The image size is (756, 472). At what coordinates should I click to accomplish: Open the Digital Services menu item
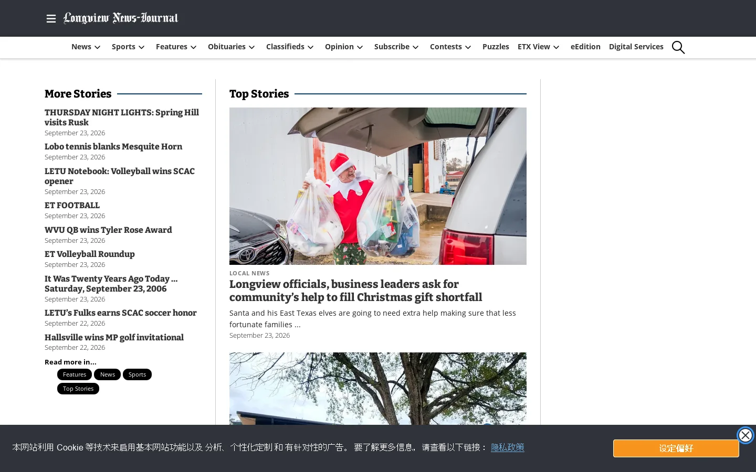636,47
